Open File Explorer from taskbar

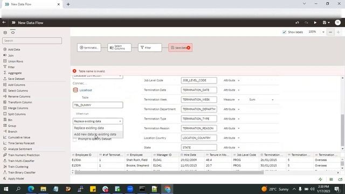coord(43,189)
